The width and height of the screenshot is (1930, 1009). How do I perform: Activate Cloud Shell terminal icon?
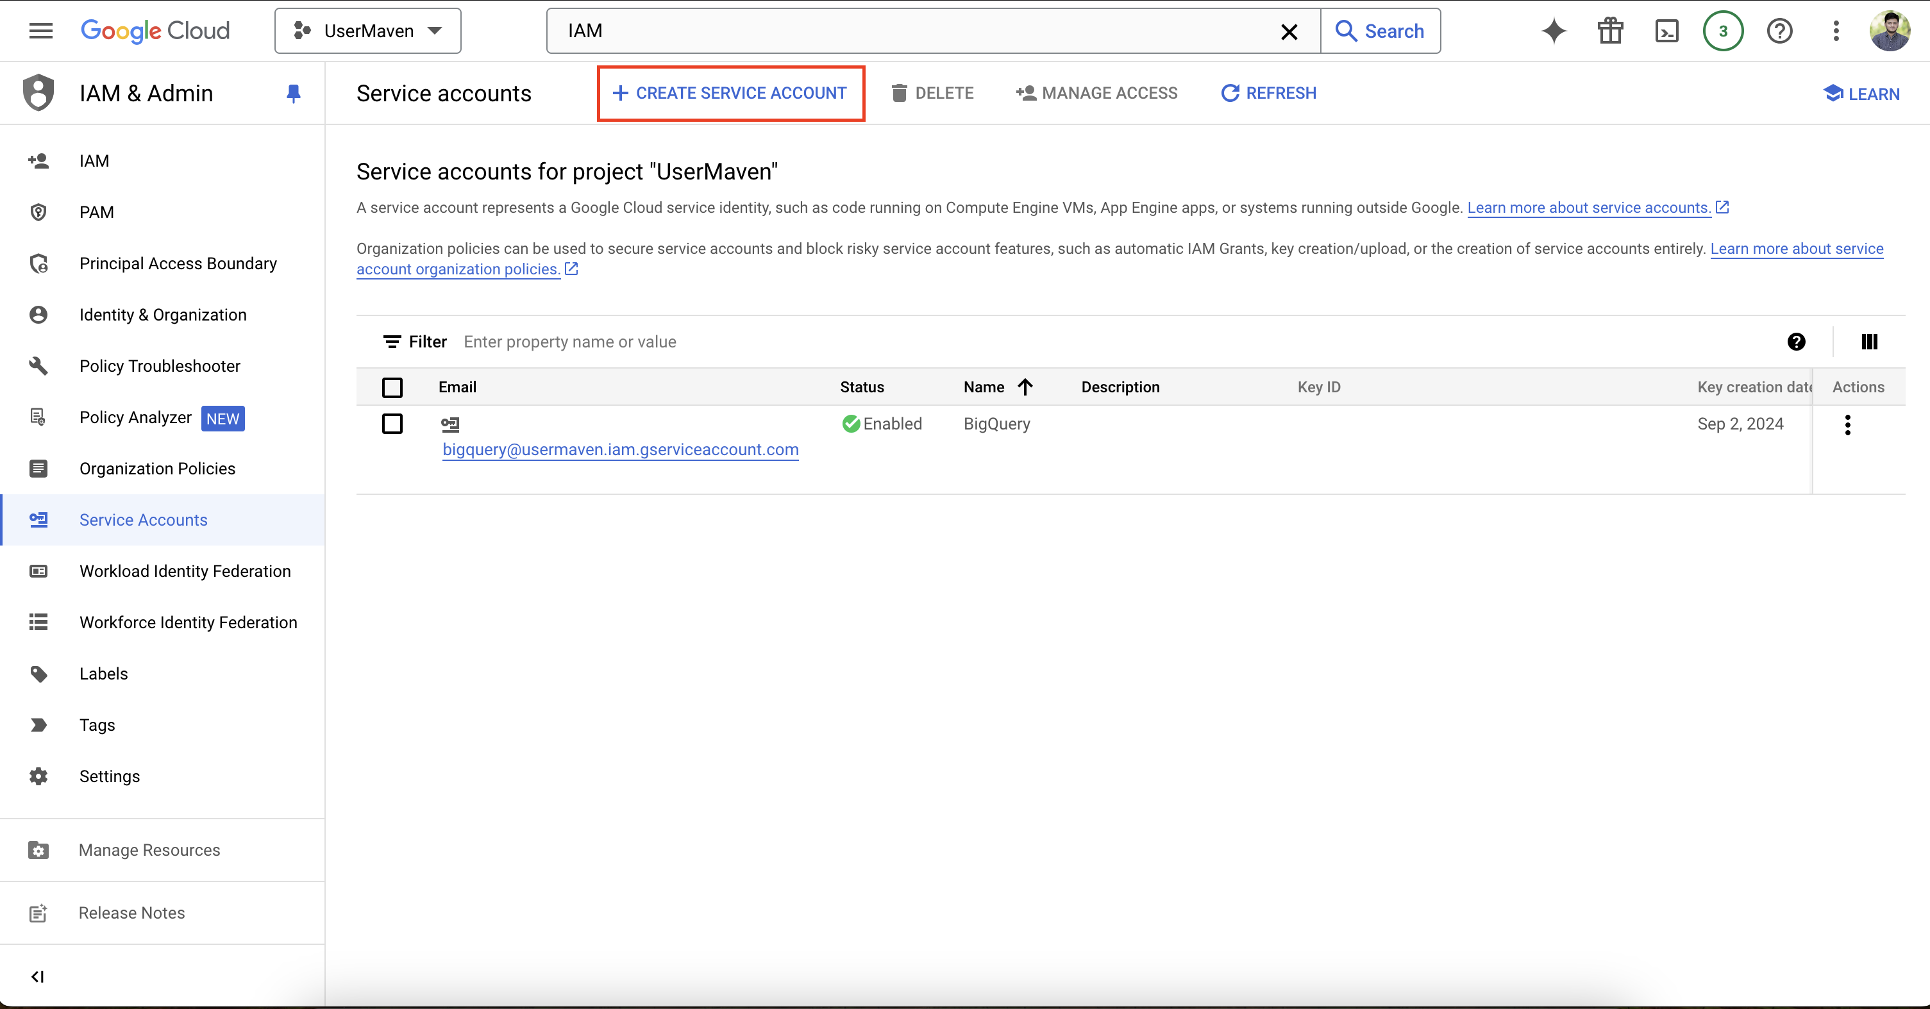1666,31
